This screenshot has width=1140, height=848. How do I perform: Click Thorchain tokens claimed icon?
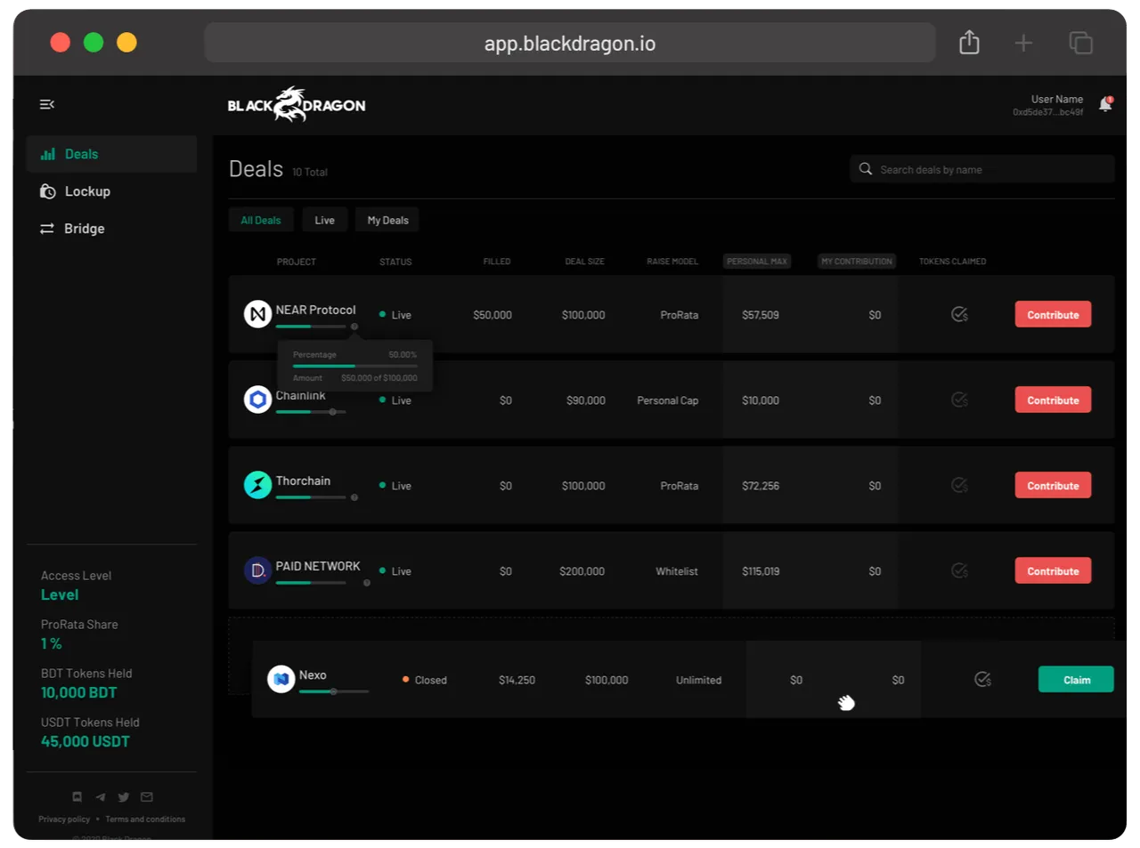pyautogui.click(x=959, y=485)
